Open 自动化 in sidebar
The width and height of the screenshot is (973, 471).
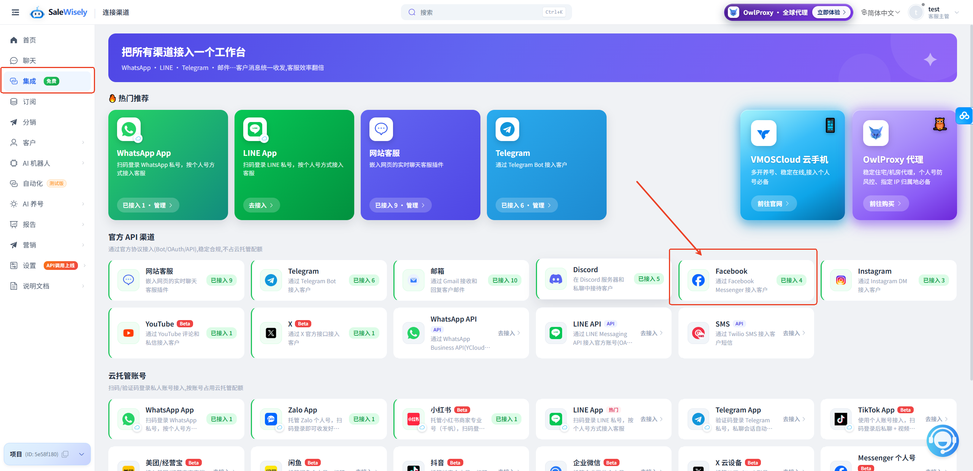click(x=47, y=184)
